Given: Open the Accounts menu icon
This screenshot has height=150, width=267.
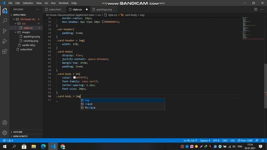Looking at the screenshot, I should [5, 122].
